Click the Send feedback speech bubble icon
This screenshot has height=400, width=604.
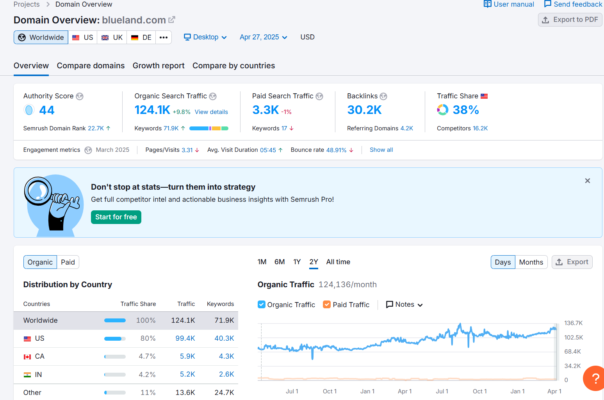(x=547, y=4)
